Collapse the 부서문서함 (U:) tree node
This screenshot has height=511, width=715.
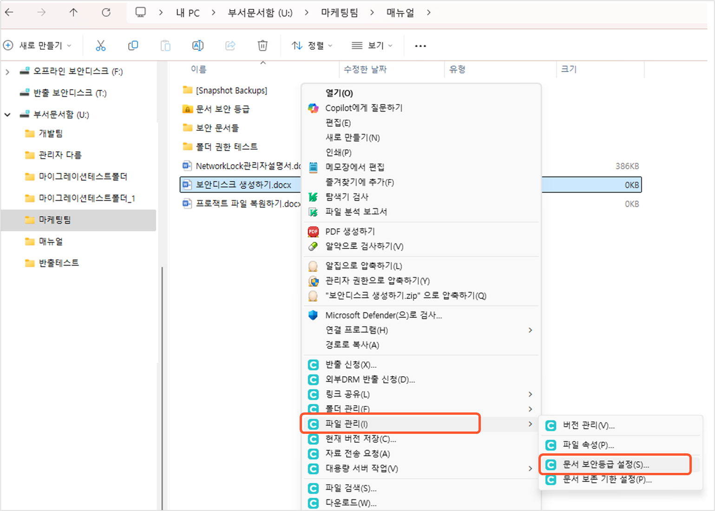click(7, 115)
